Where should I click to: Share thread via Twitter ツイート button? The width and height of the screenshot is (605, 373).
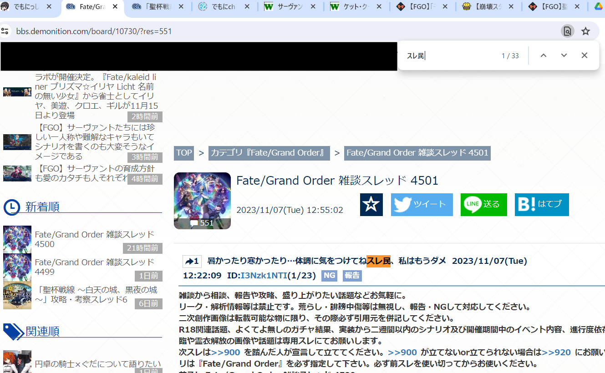click(422, 205)
